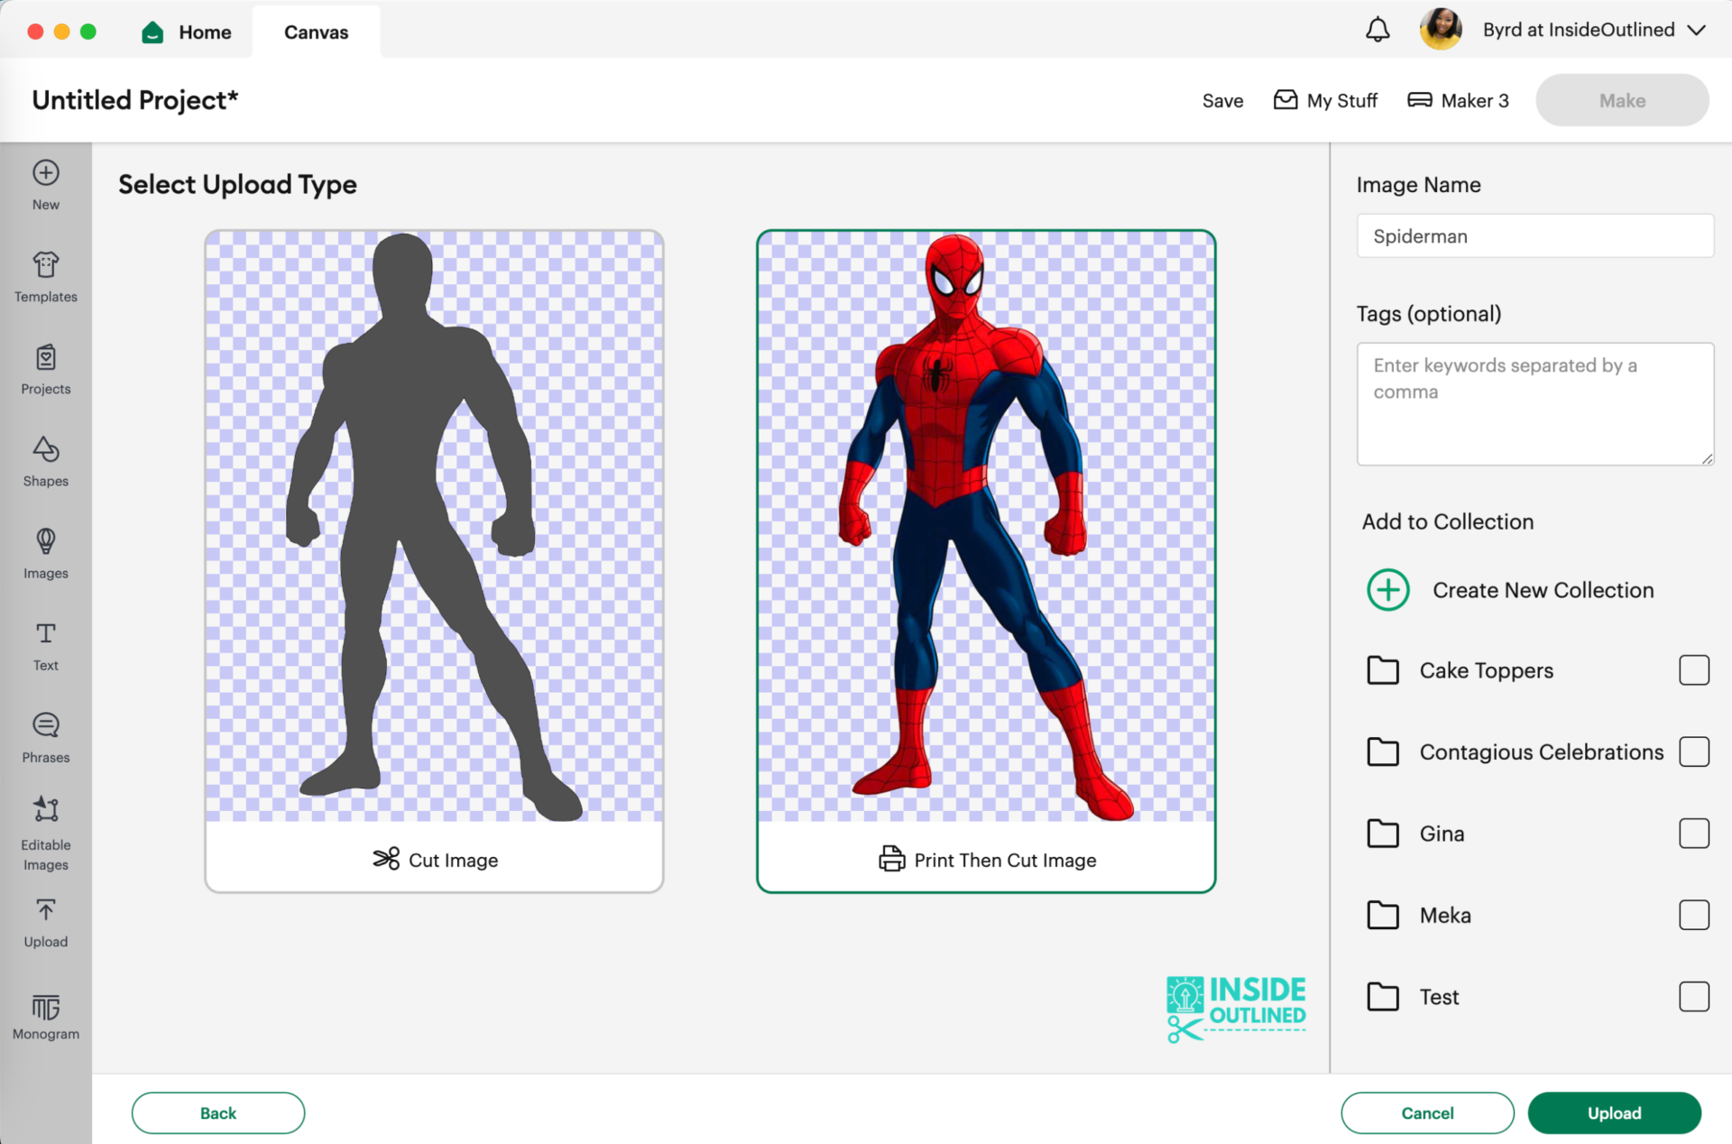Check the Cake Toppers collection checkbox
The width and height of the screenshot is (1732, 1144).
tap(1696, 669)
